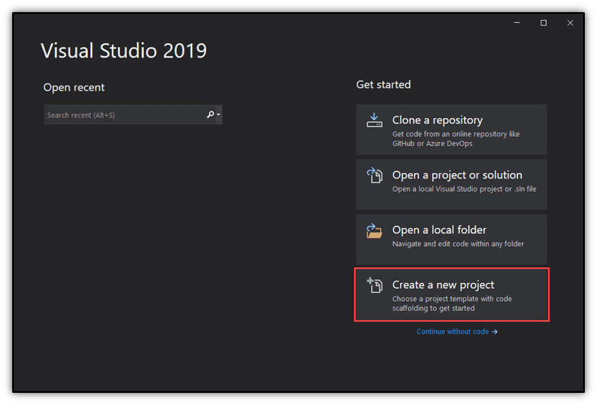Click the maximize window icon

point(543,22)
